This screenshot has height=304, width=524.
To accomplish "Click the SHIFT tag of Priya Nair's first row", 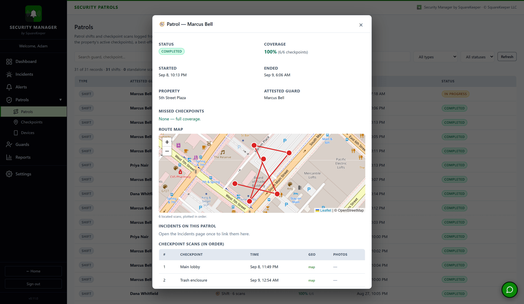I will coord(86,165).
